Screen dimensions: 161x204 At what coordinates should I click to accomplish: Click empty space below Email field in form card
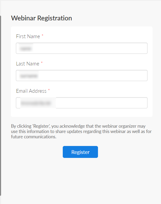coord(82,113)
